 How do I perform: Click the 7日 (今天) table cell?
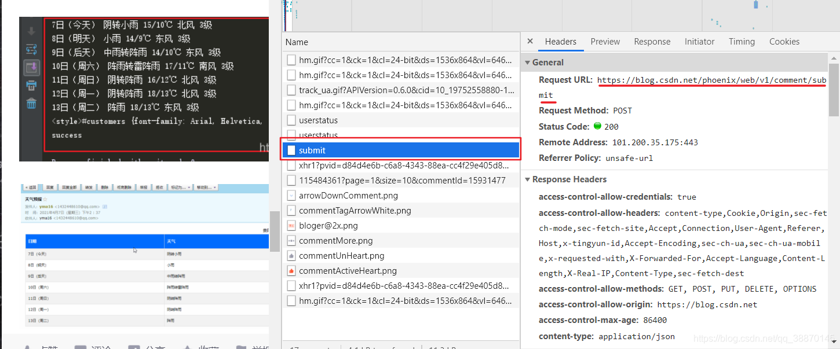coord(95,254)
